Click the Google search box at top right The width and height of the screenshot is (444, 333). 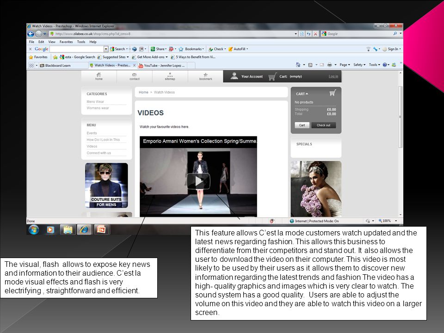359,34
